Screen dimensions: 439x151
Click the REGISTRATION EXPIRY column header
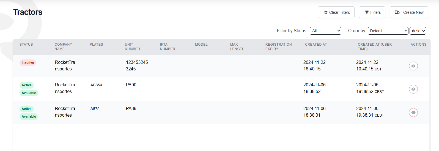click(x=278, y=47)
